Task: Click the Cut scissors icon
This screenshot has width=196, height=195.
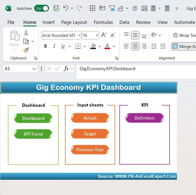Action: point(26,32)
